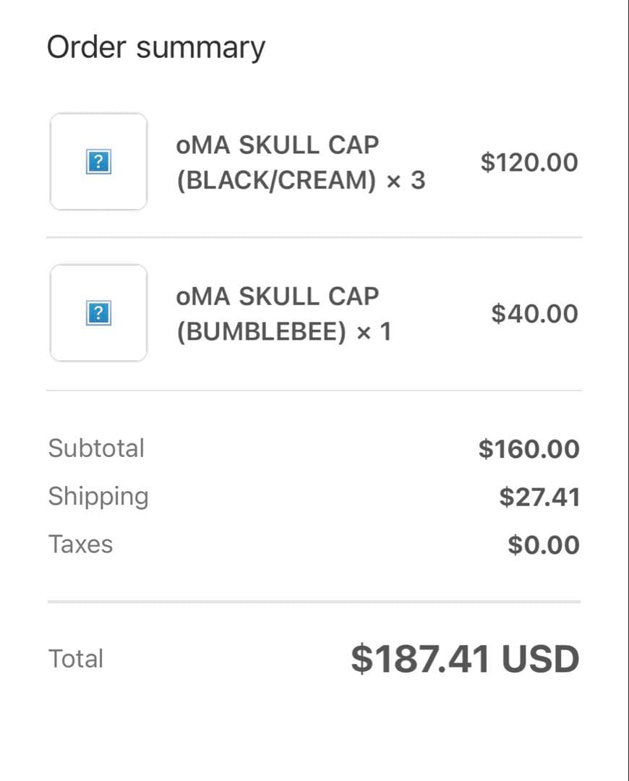Click the divider line above Total
The image size is (629, 781).
pos(314,602)
